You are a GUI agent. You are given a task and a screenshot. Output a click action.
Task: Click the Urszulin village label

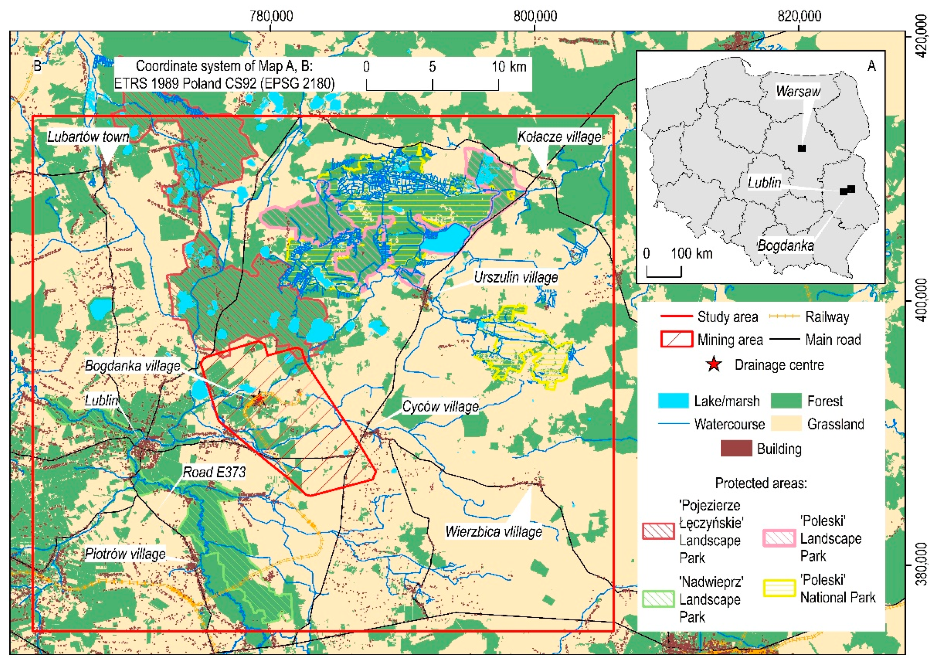[x=516, y=278]
